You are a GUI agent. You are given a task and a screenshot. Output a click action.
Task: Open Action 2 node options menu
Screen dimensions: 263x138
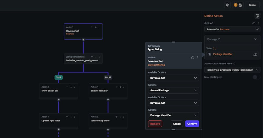pos(74,87)
